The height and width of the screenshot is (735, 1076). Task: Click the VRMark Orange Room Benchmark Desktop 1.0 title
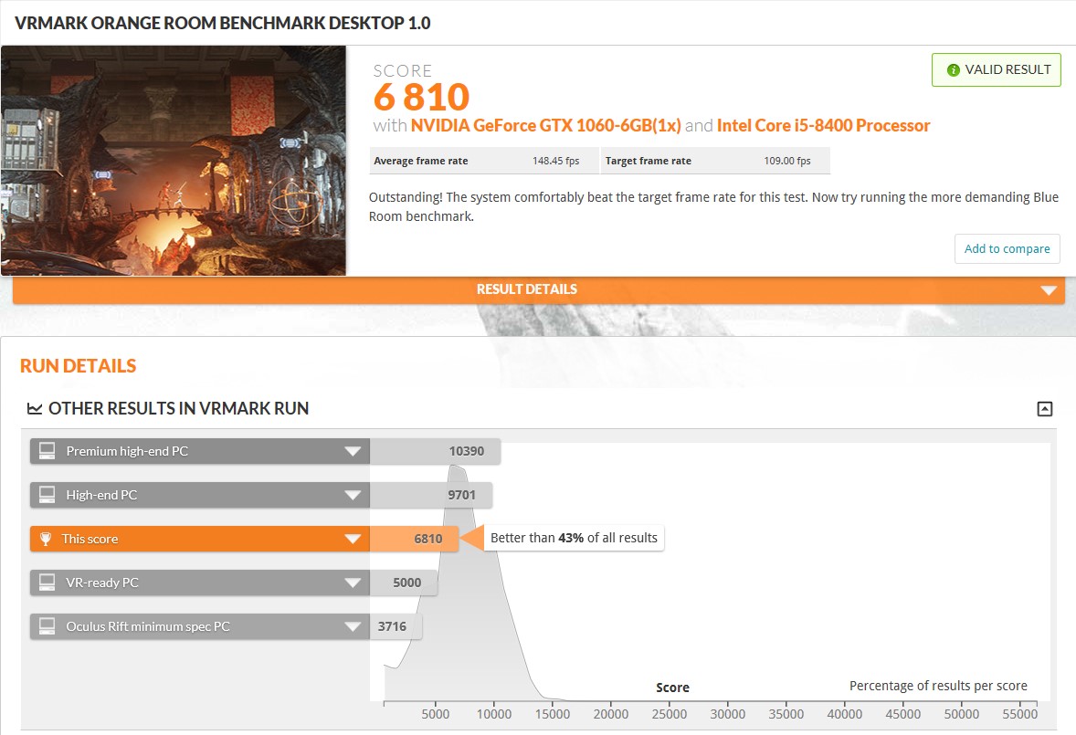pos(222,24)
